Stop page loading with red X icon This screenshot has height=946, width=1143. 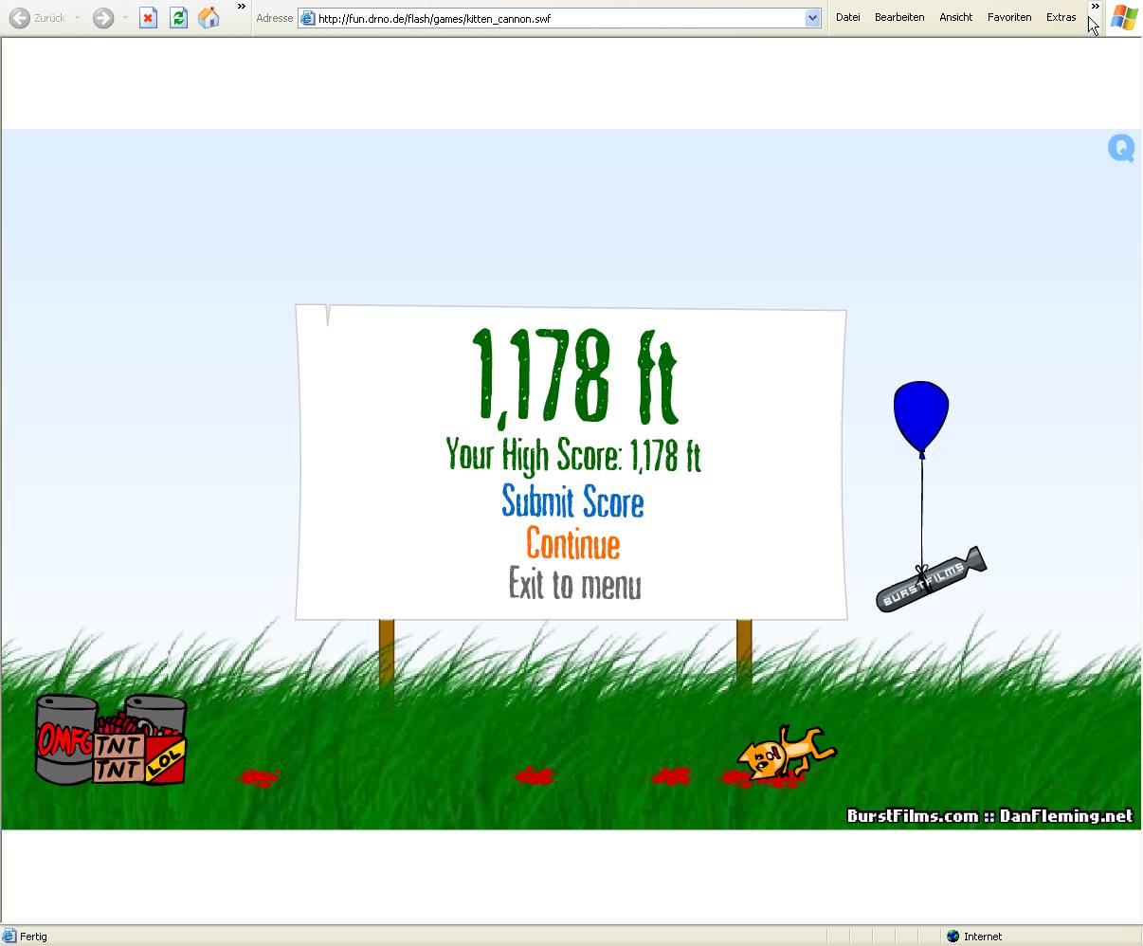(148, 18)
